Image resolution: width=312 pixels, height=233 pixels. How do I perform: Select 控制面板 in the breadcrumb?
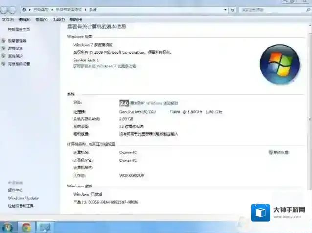pos(41,10)
